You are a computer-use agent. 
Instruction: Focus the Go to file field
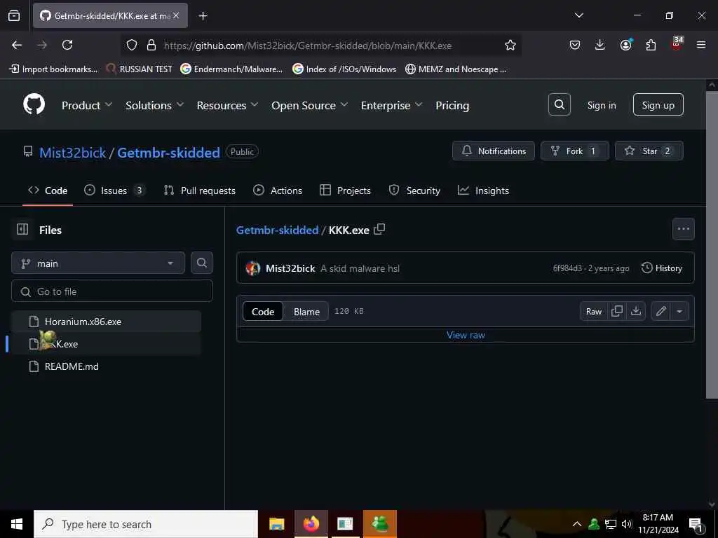tap(112, 291)
